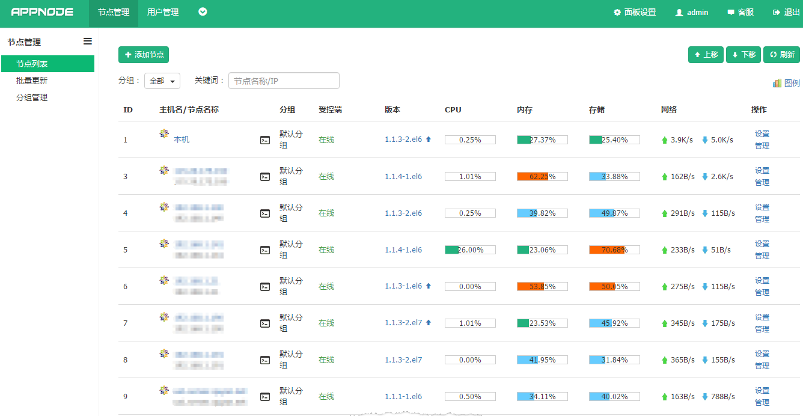
Task: Open 面板设置 panel settings
Action: (635, 12)
